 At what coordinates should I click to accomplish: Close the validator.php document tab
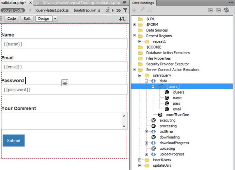point(30,3)
